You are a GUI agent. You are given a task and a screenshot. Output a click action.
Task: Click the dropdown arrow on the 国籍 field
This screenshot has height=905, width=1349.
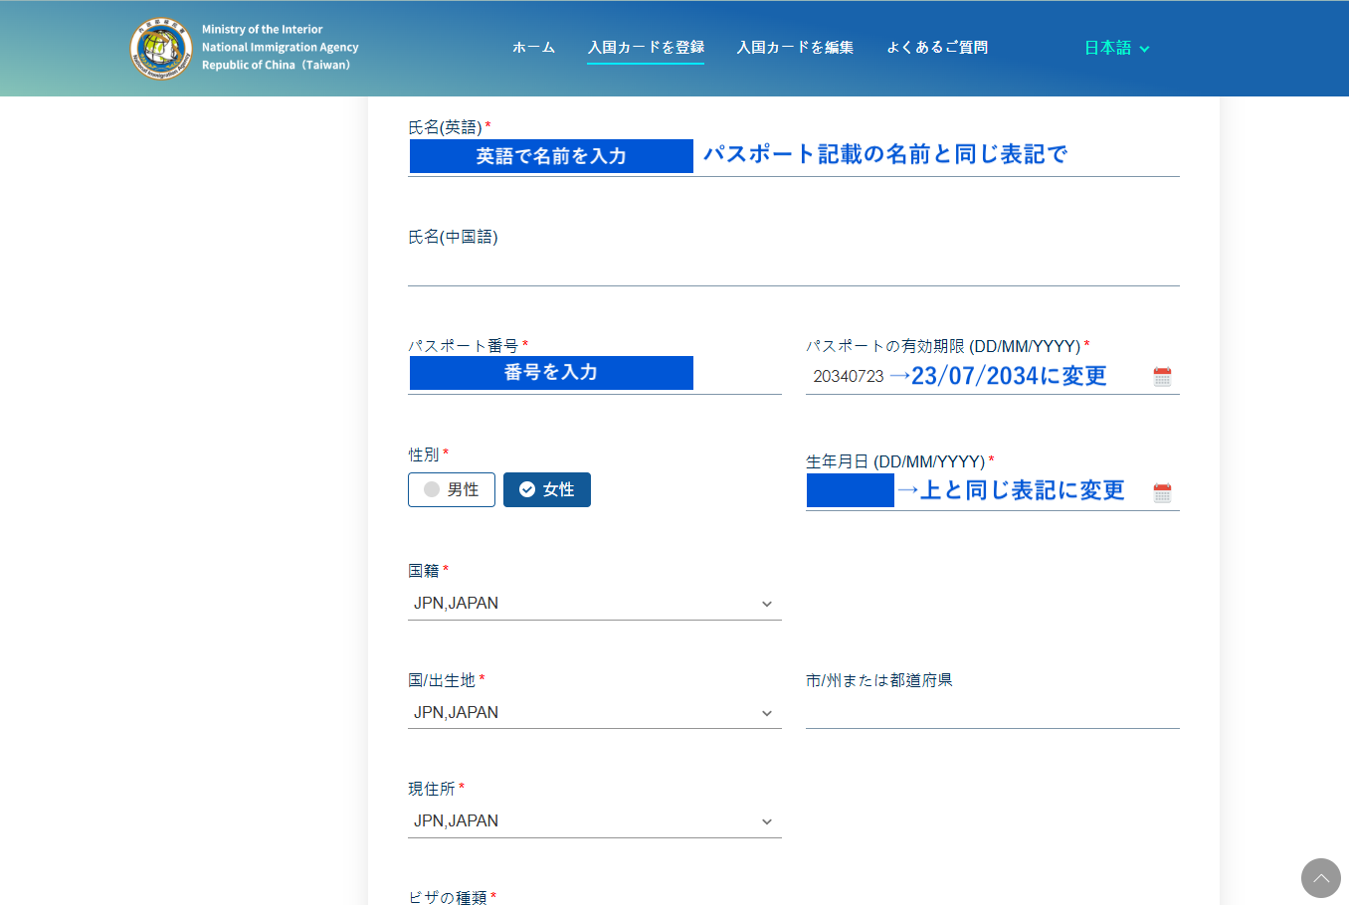766,603
